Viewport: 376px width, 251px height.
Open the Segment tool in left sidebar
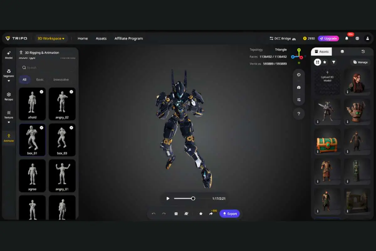pyautogui.click(x=9, y=73)
